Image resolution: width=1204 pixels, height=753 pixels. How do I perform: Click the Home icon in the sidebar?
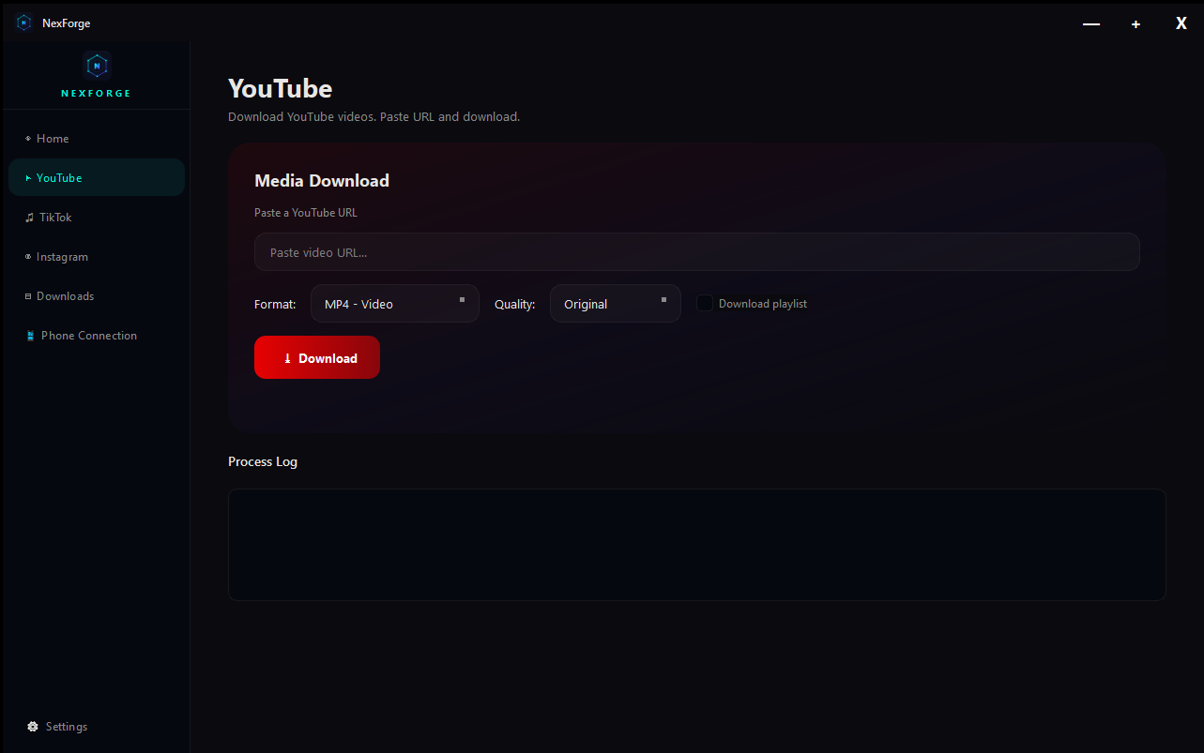click(x=28, y=139)
